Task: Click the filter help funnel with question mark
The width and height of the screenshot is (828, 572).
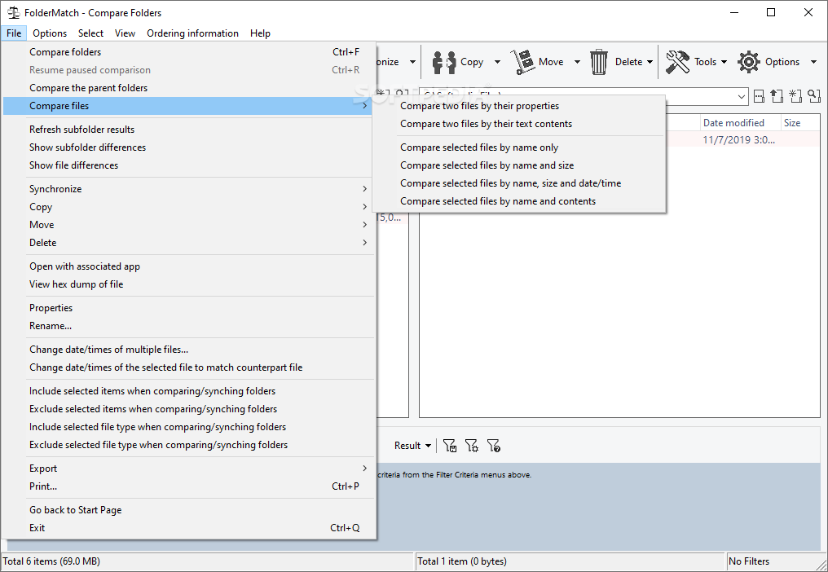Action: (x=493, y=446)
